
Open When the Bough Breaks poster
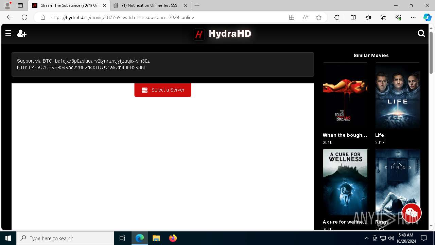coord(345,96)
